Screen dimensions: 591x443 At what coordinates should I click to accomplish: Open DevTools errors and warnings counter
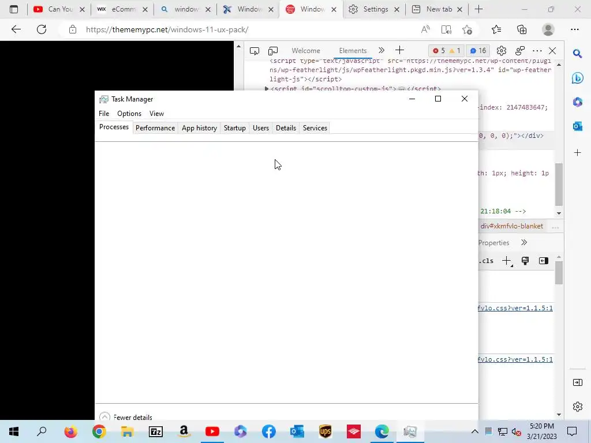point(446,51)
